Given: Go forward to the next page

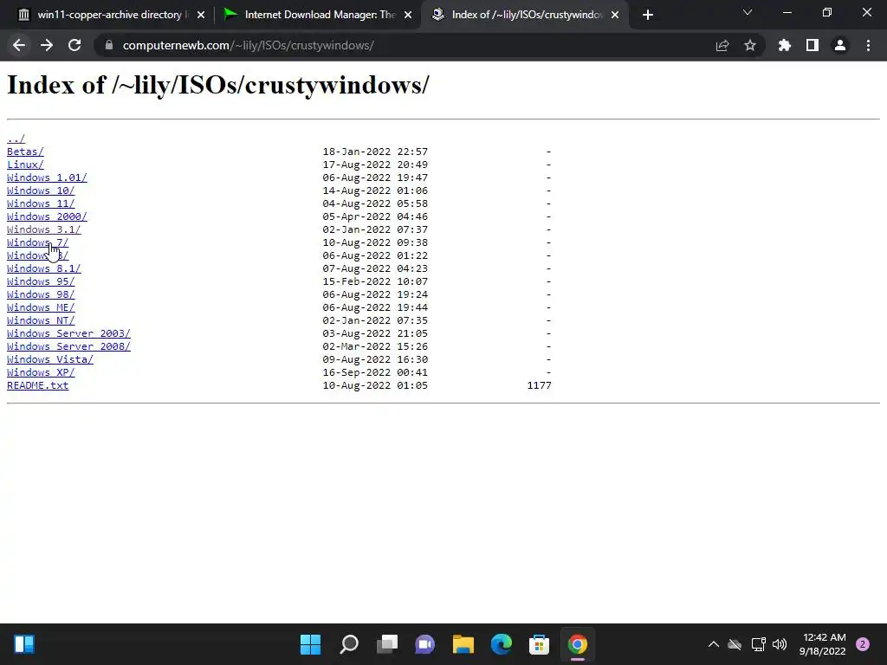Looking at the screenshot, I should tap(47, 45).
